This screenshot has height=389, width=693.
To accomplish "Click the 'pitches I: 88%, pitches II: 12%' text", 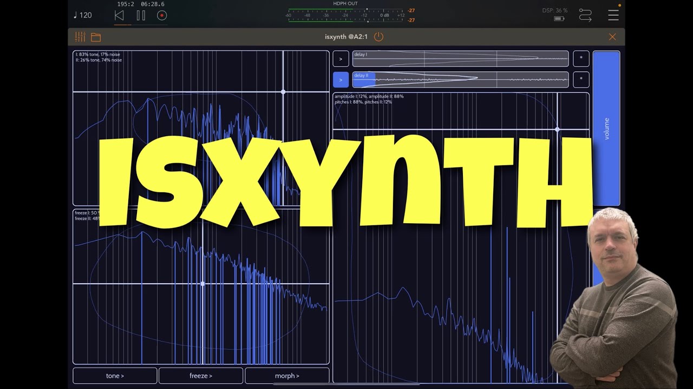I will coord(363,102).
